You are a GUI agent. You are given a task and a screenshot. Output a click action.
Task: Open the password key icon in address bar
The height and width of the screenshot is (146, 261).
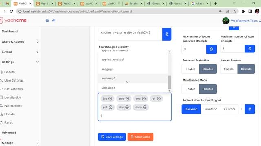tap(221, 11)
